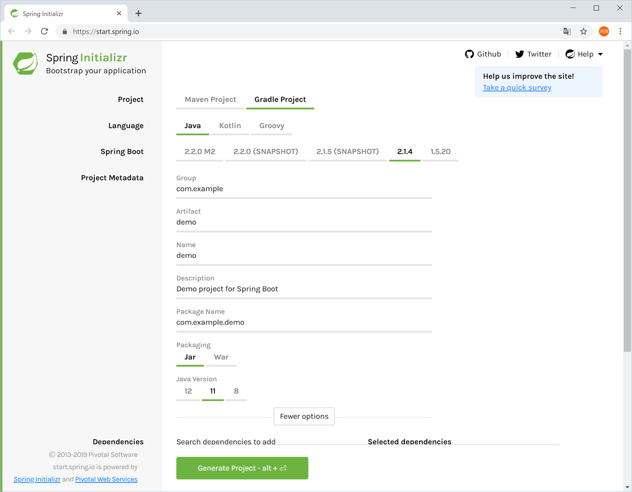Viewport: 632px width, 492px height.
Task: Open Pivotal Web Services footer link
Action: click(x=106, y=479)
